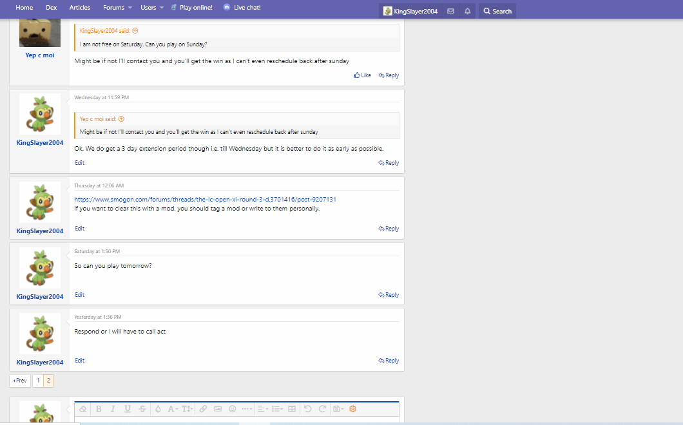
Task: Go to the Forums section
Action: coord(113,7)
